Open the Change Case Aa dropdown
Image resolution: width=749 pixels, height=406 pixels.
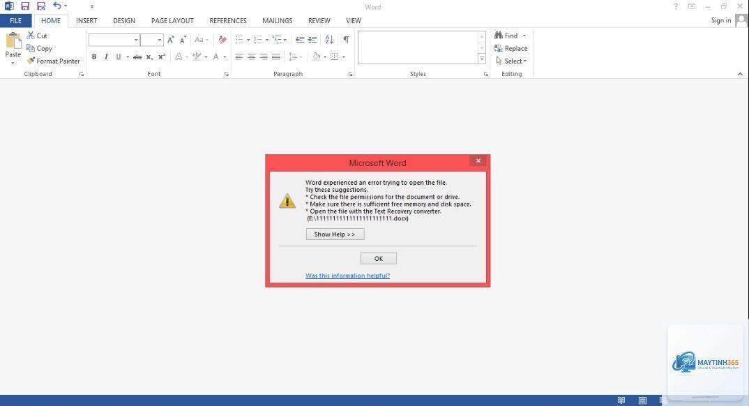[x=201, y=40]
